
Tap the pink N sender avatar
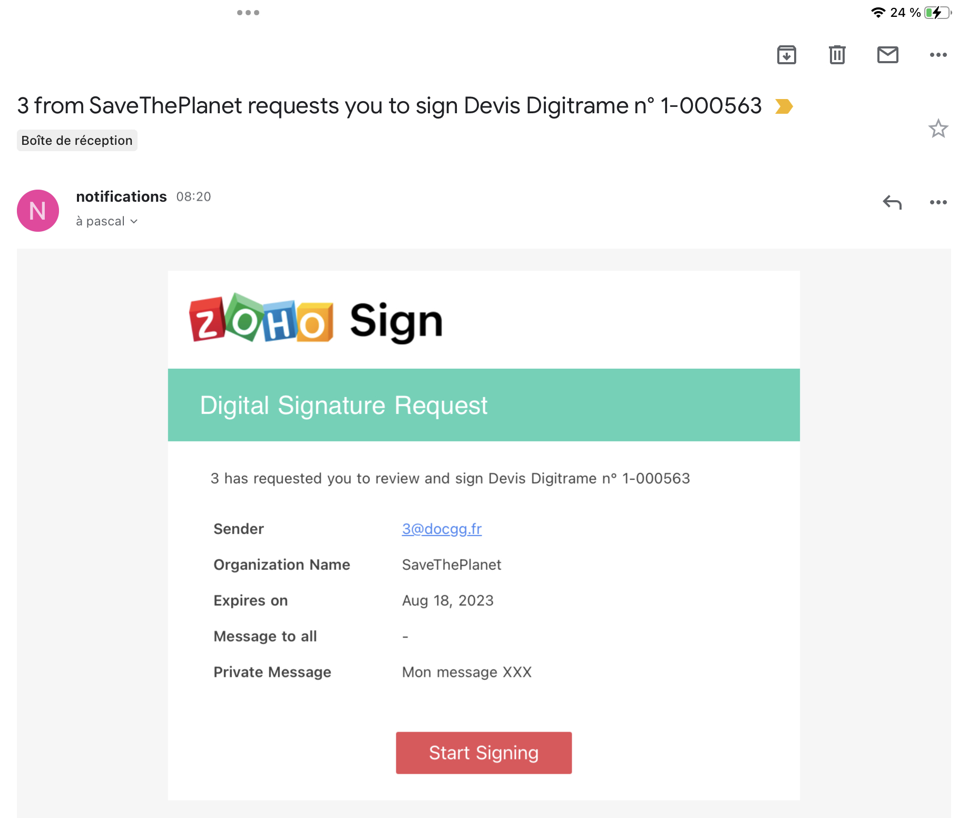click(38, 211)
